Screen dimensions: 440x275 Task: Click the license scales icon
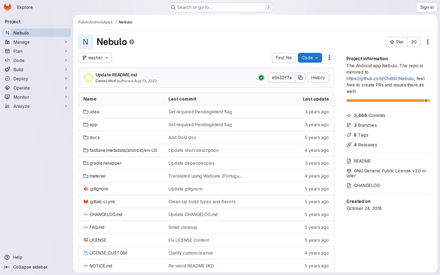click(x=349, y=171)
